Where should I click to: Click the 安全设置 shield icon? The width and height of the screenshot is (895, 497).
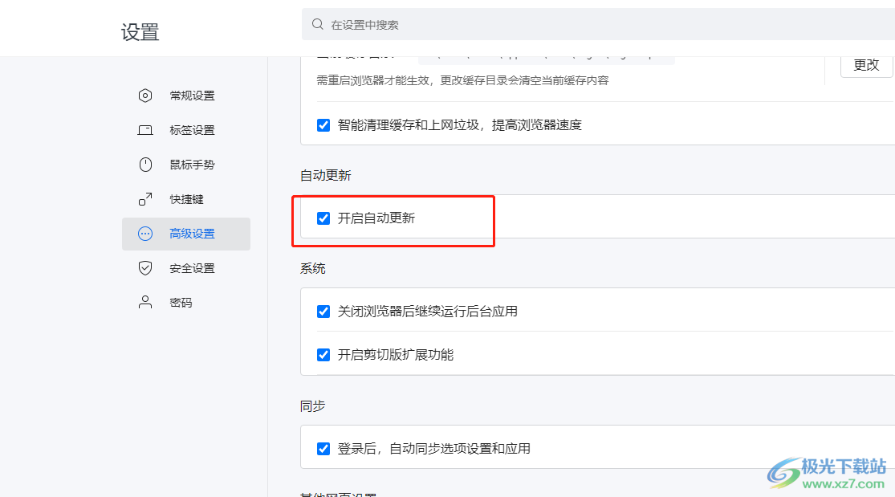145,267
